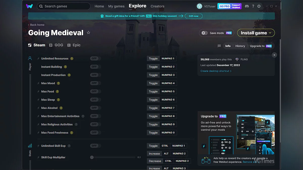This screenshot has width=303, height=170.
Task: Adjust the Skill Exp Multiplier slider
Action: 92,157
